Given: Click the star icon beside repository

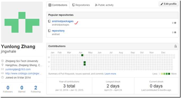Looking at the screenshot, I should click(x=175, y=32).
